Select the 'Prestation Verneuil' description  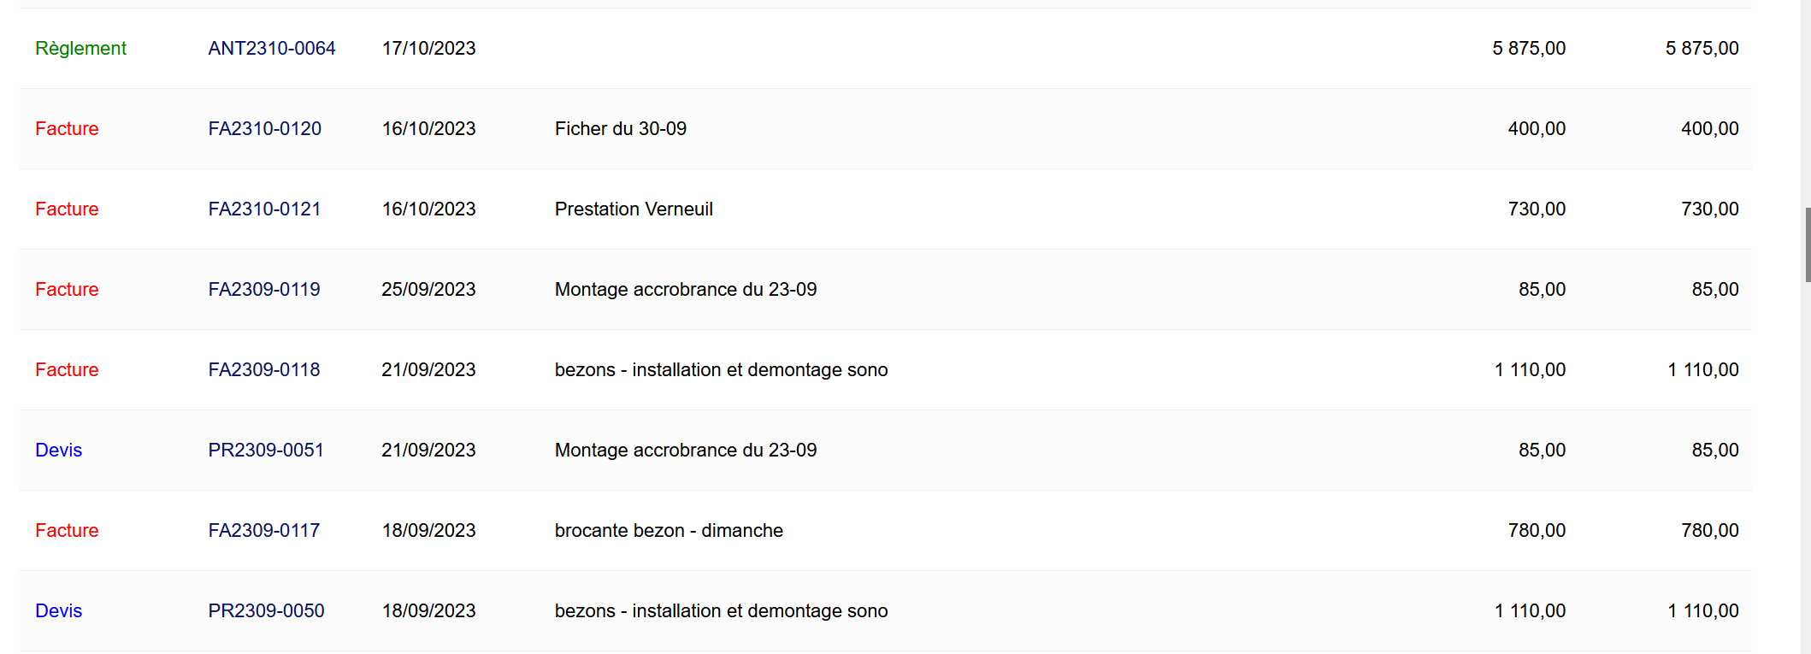pyautogui.click(x=633, y=209)
